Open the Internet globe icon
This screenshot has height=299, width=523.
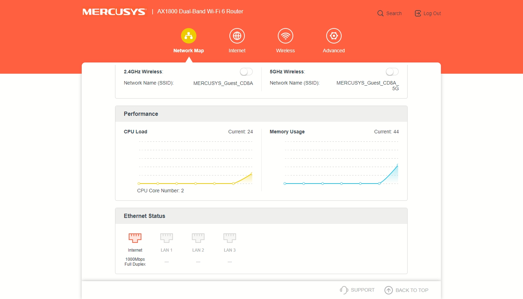tap(237, 36)
